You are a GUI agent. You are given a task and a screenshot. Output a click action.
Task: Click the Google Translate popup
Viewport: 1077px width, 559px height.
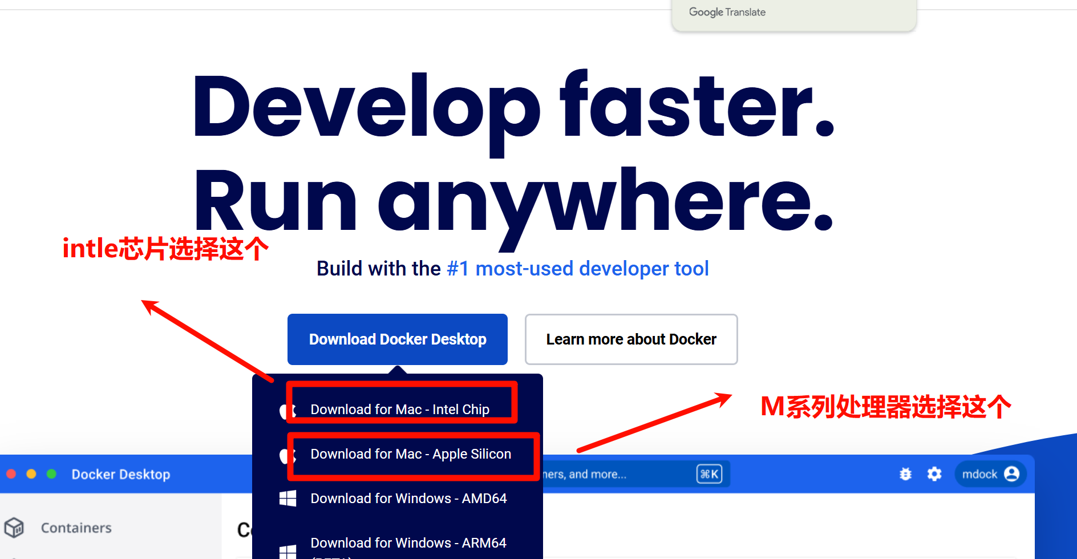tap(794, 14)
